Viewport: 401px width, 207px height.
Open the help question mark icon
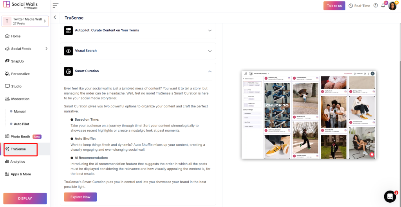[376, 5]
